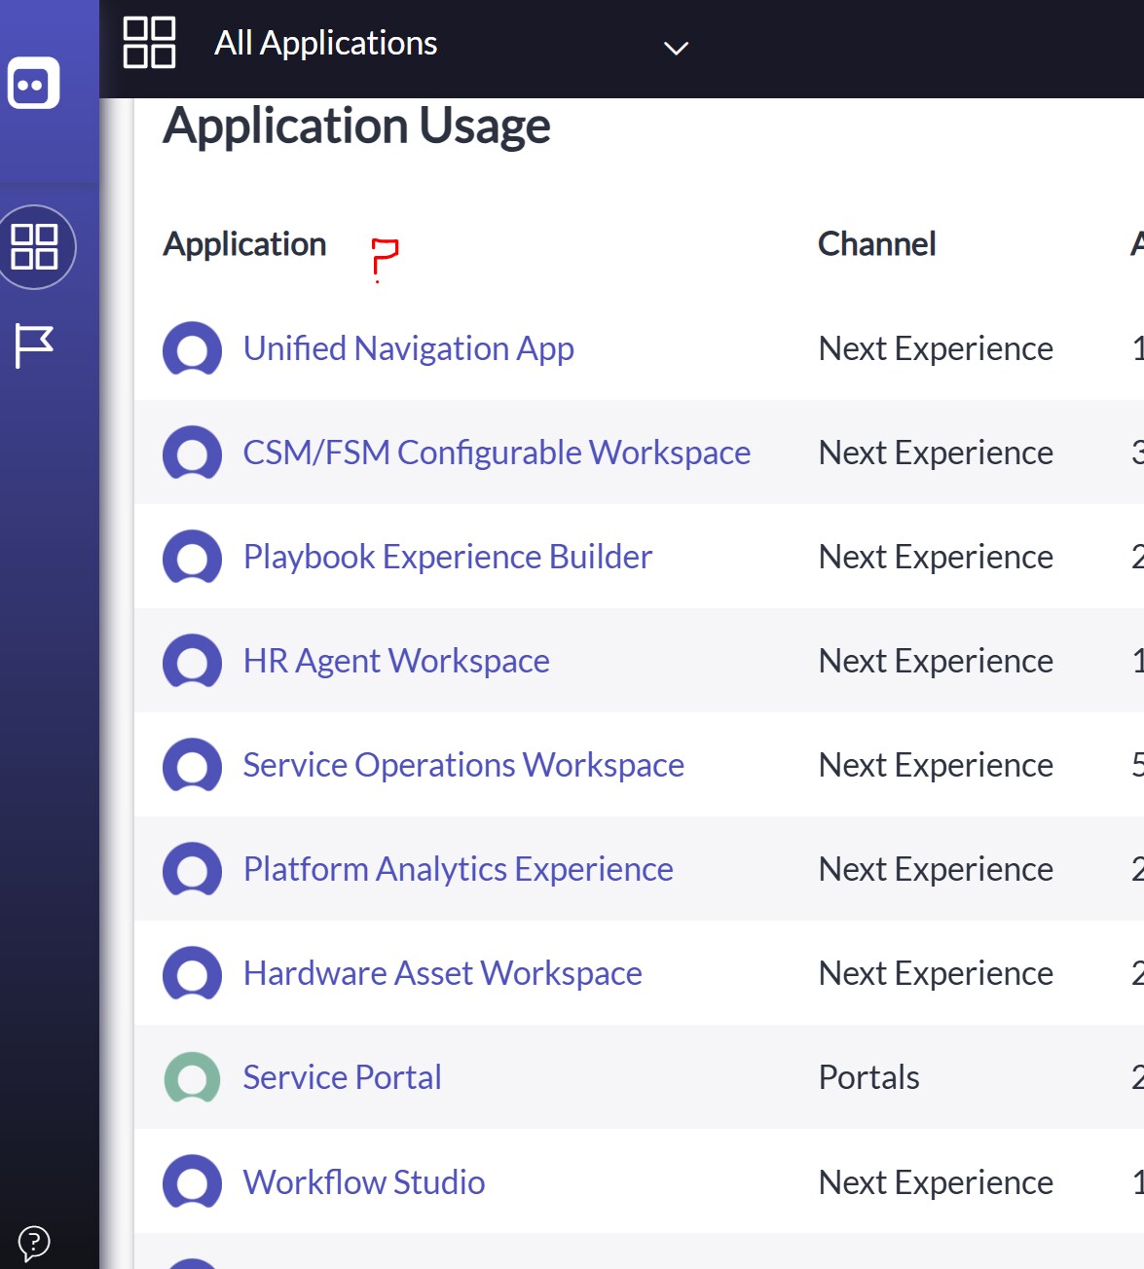Sort by the Application column header
The image size is (1144, 1269).
click(x=244, y=245)
